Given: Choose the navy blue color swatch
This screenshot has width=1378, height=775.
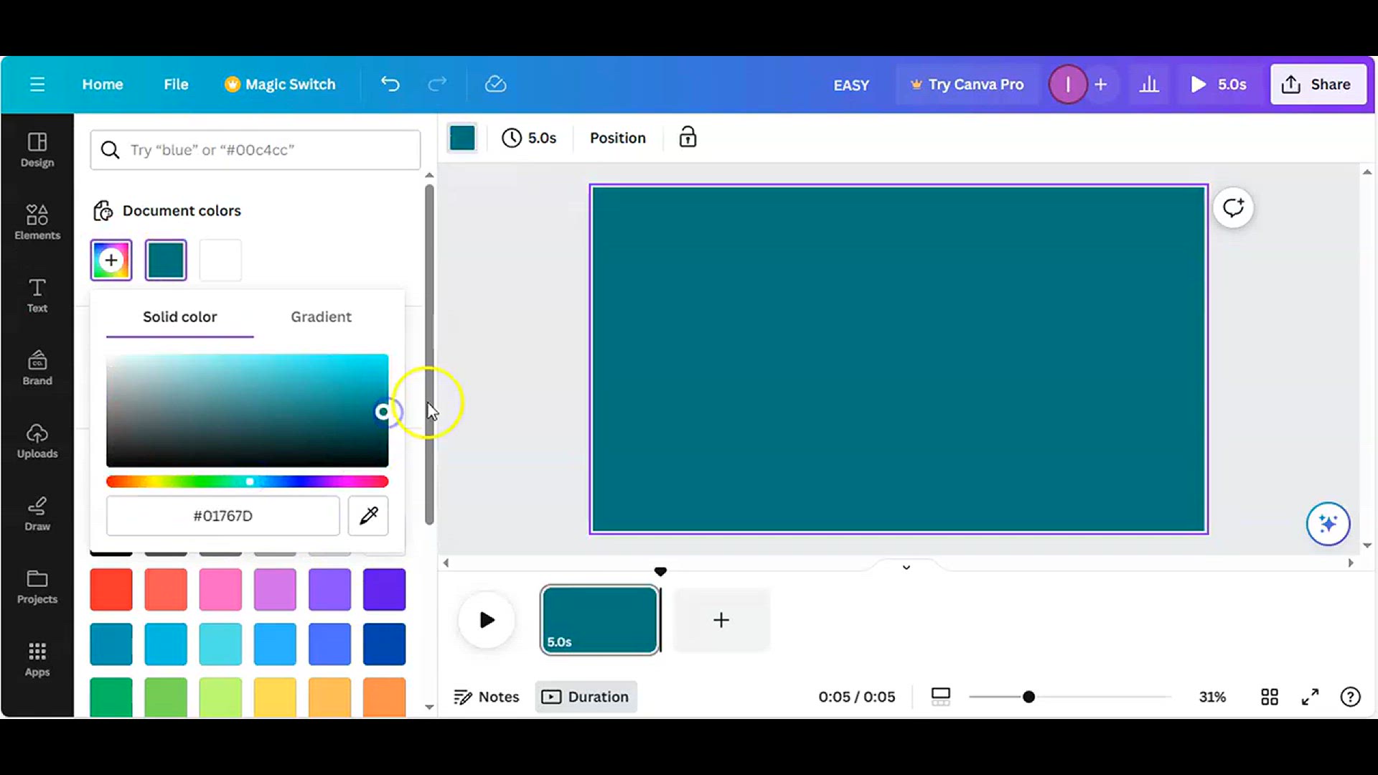Looking at the screenshot, I should [x=384, y=644].
